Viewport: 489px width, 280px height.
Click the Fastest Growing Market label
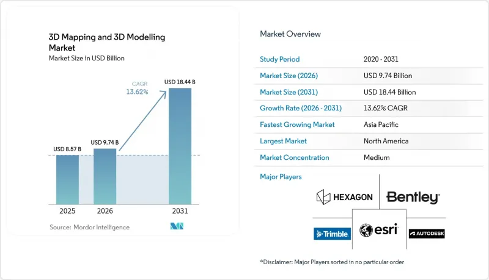[x=297, y=124]
